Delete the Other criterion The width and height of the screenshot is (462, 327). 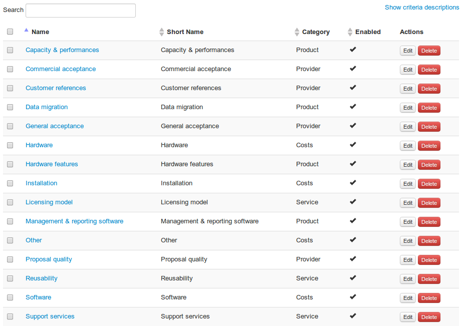pos(429,241)
